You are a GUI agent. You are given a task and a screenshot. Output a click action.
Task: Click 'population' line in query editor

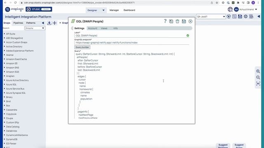coord(86,99)
